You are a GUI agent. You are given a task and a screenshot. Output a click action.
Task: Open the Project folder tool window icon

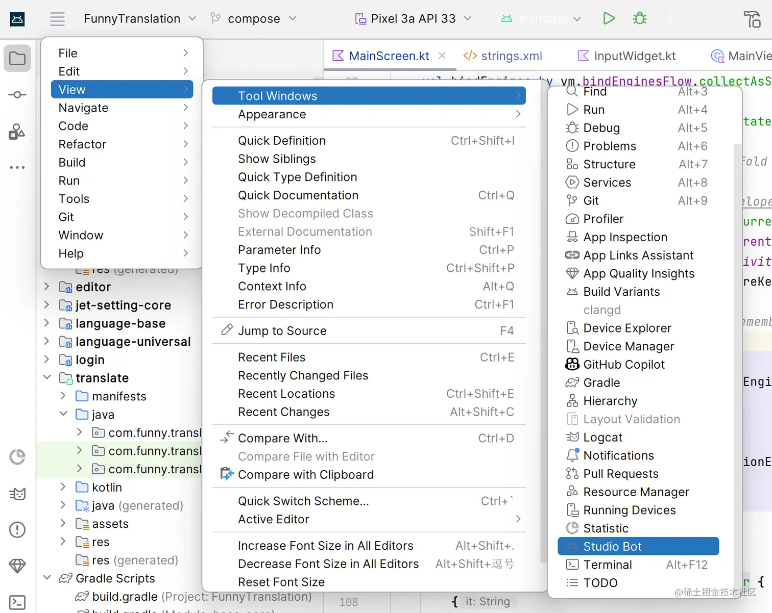pyautogui.click(x=17, y=59)
